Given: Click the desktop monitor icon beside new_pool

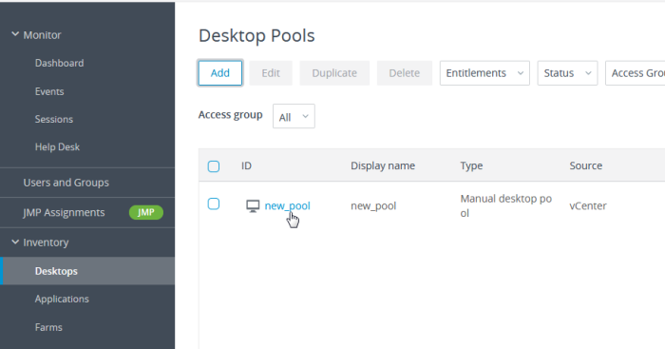Looking at the screenshot, I should [x=253, y=206].
